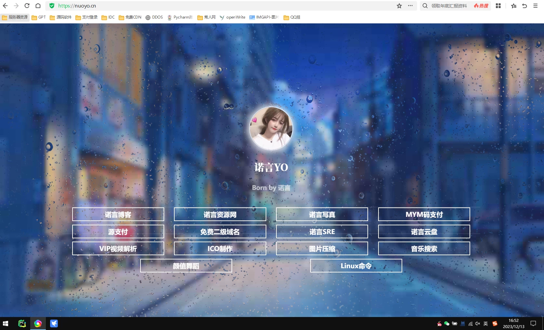Screen dimensions: 544x330
Task: Open the Windows Start menu
Action: coord(5,323)
